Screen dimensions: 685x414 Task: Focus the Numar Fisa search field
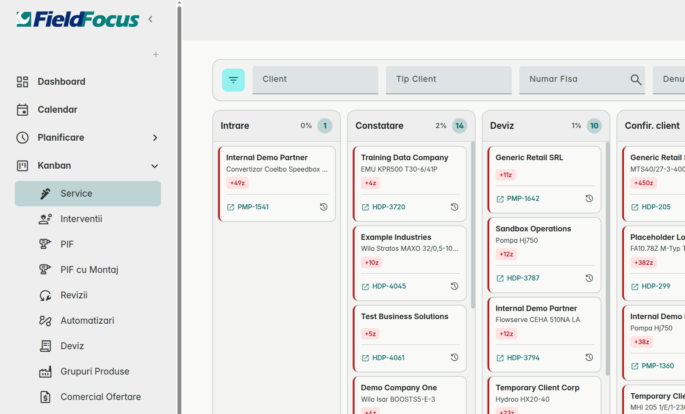pyautogui.click(x=582, y=80)
